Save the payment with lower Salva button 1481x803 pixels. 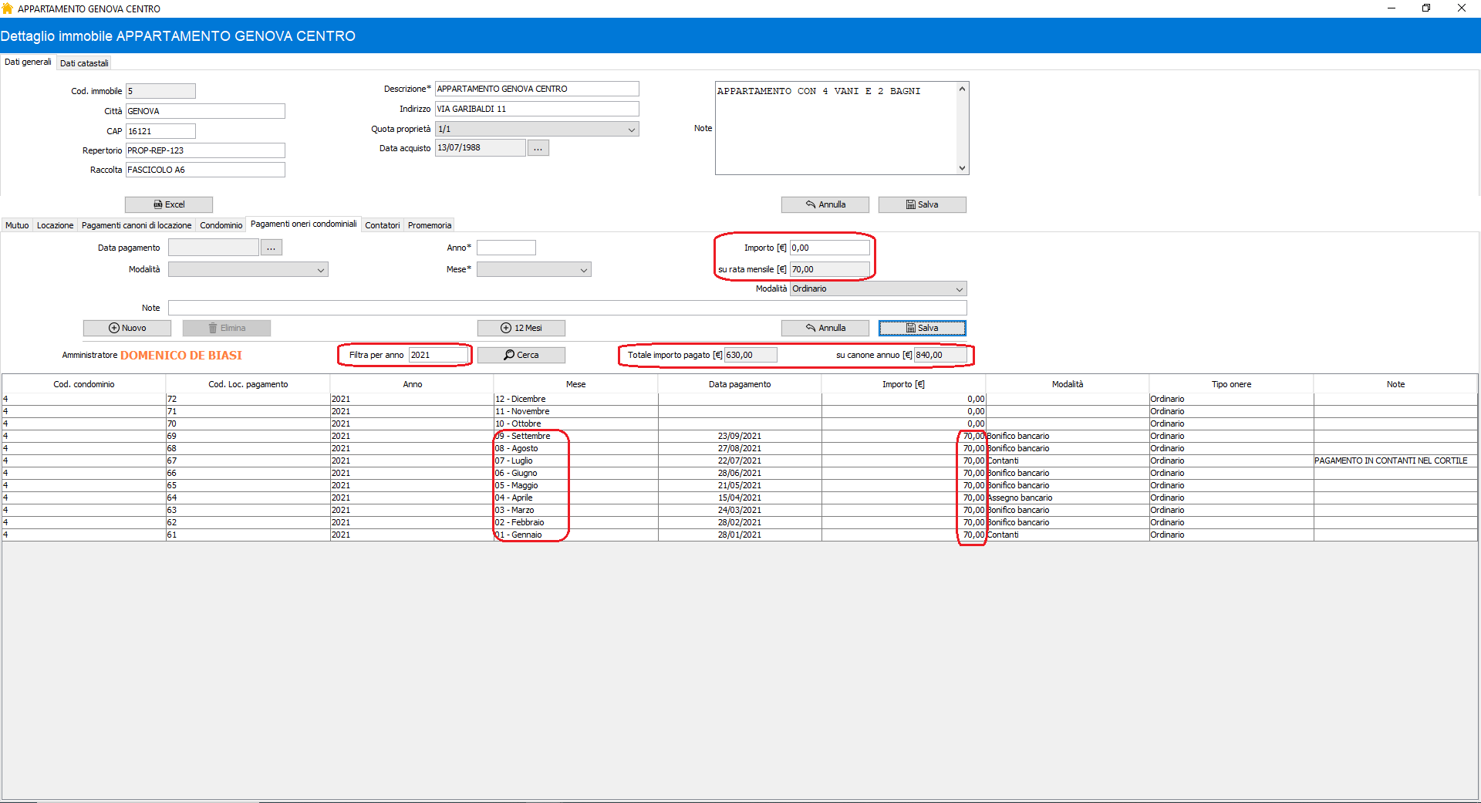point(922,328)
